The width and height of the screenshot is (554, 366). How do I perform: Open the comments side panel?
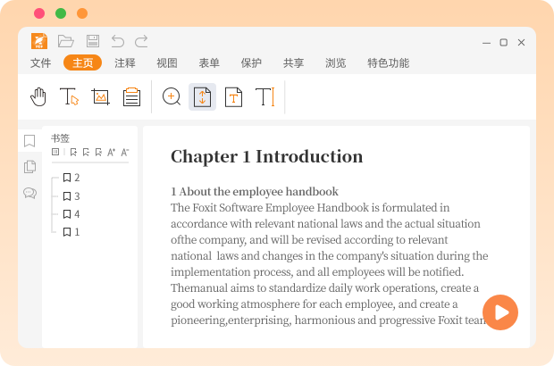click(29, 193)
